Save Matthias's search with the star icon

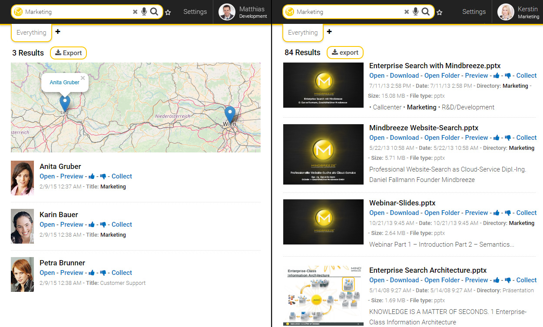pos(168,13)
